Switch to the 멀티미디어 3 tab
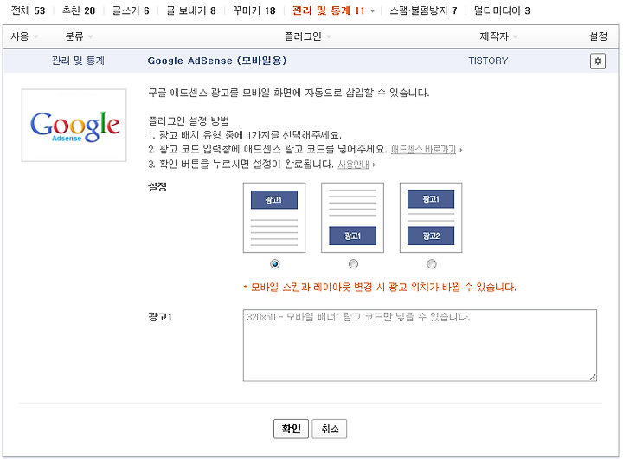This screenshot has width=623, height=459. click(x=502, y=10)
